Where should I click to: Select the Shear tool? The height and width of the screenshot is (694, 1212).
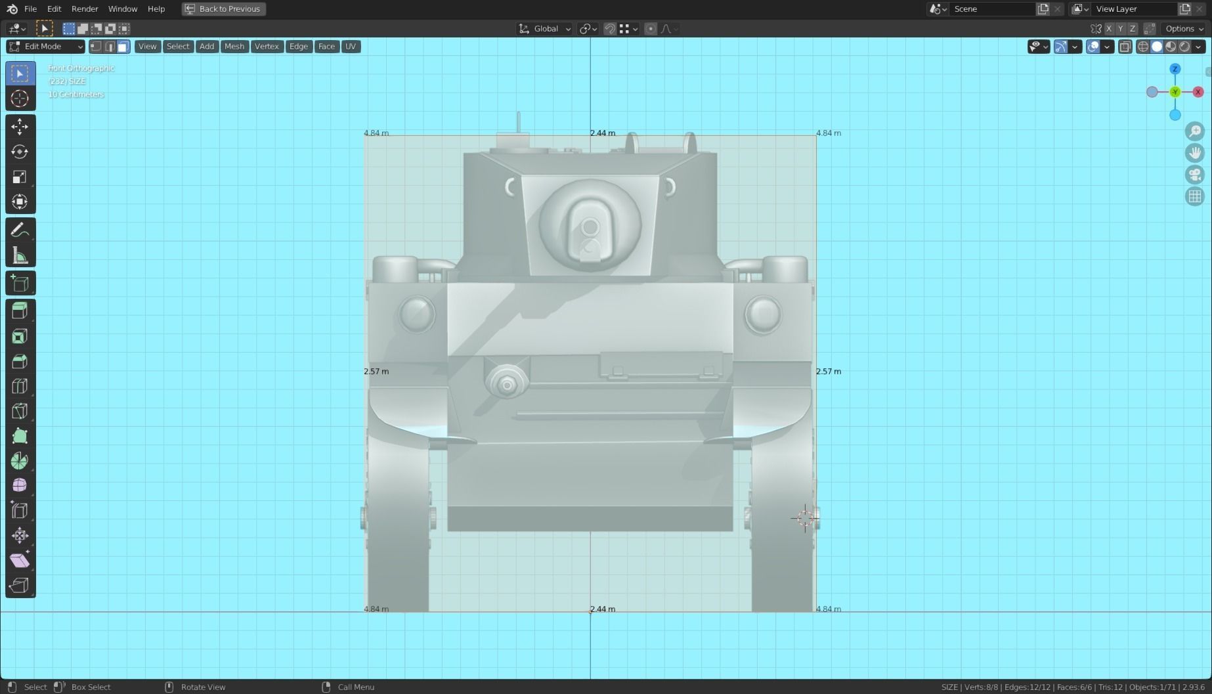(x=20, y=561)
